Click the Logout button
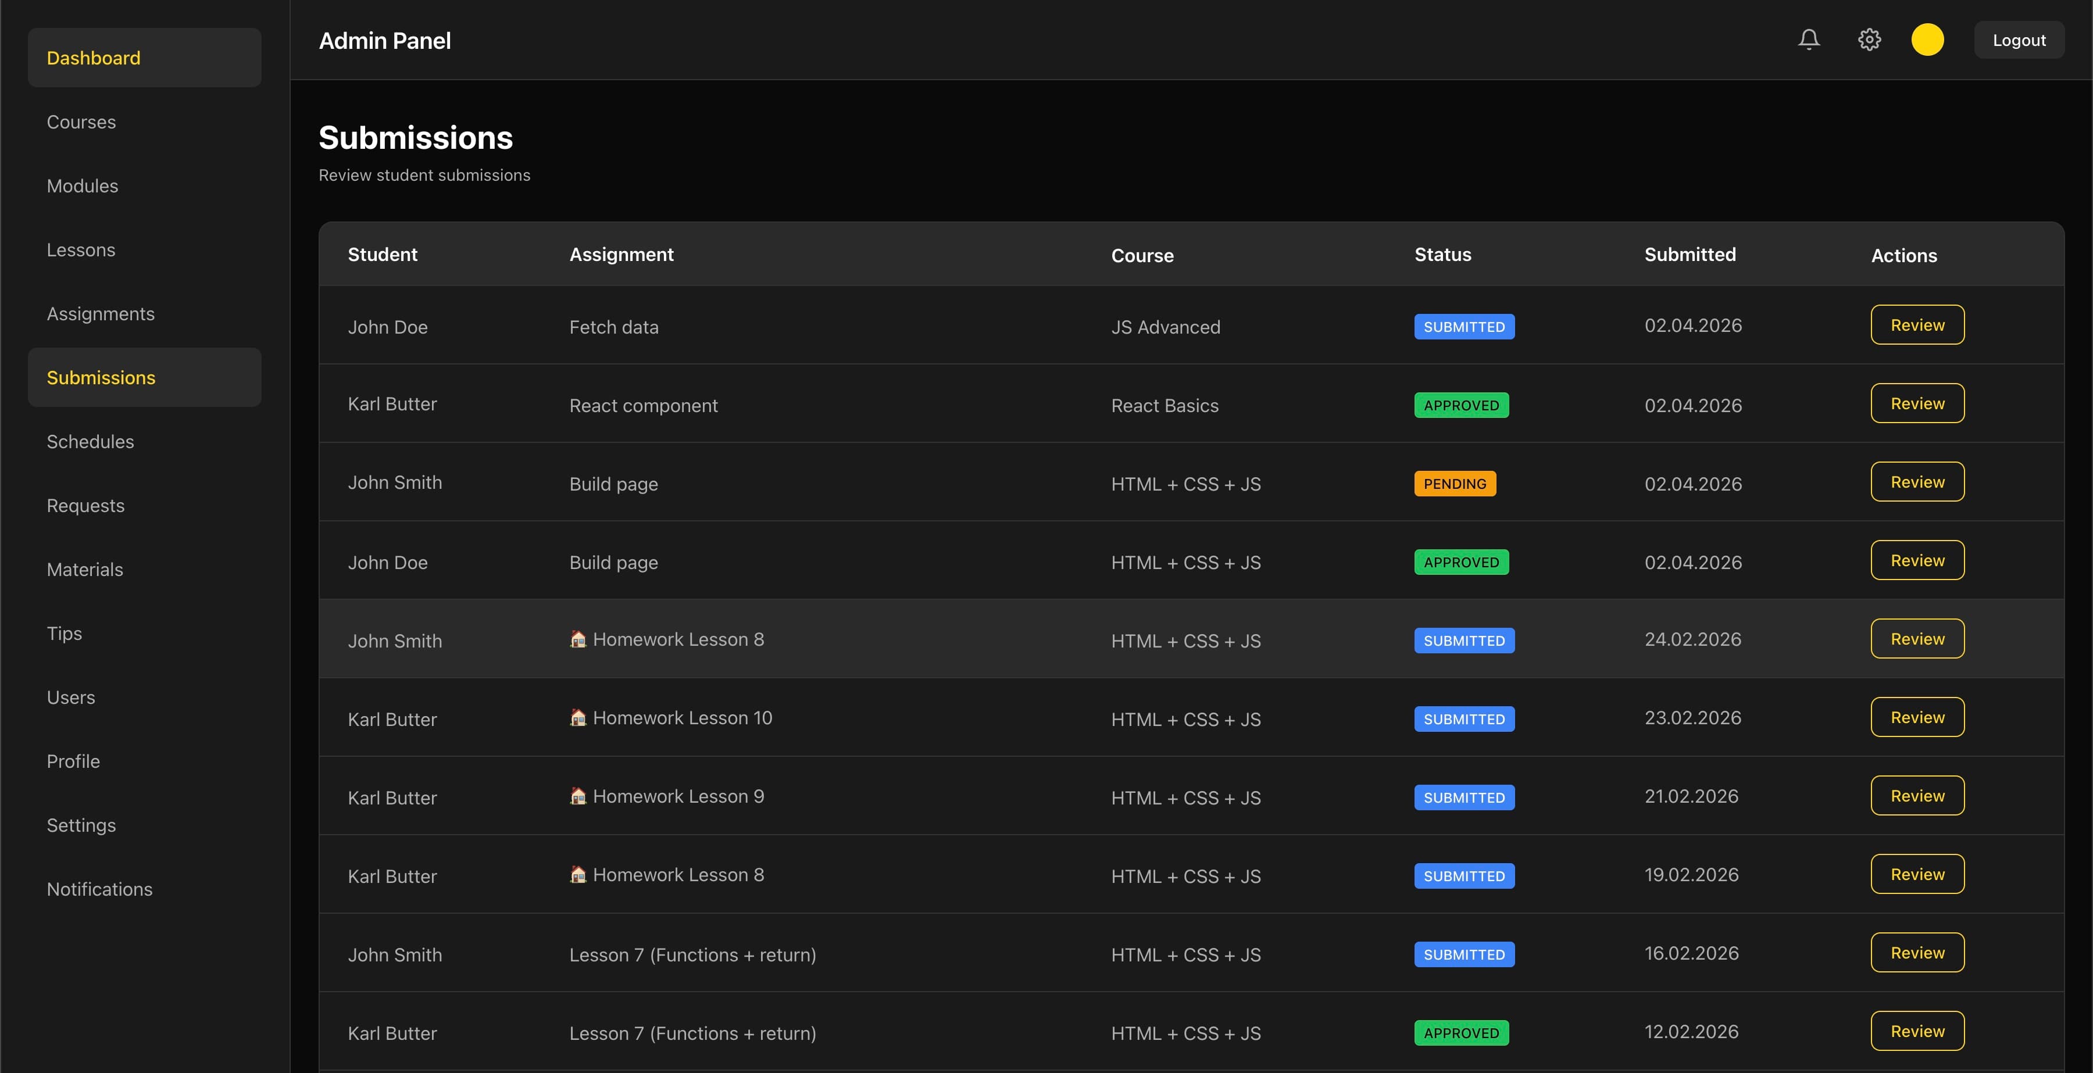2093x1073 pixels. (2018, 39)
